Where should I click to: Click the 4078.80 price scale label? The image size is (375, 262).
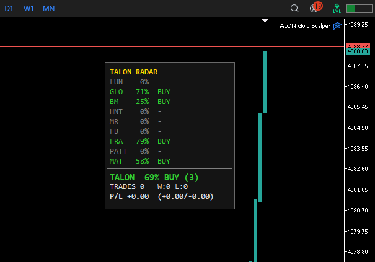pos(358,252)
